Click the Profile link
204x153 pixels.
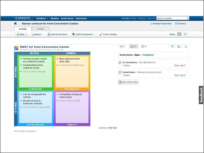coord(133,18)
